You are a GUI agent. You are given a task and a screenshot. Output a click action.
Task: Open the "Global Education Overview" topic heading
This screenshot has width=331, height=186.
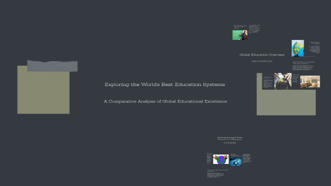pyautogui.click(x=262, y=54)
